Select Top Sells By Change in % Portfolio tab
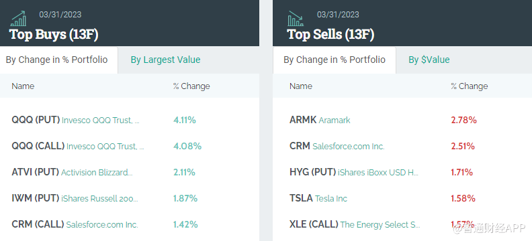The image size is (532, 241). 335,60
